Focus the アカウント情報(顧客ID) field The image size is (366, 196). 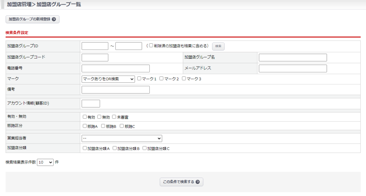click(91, 103)
